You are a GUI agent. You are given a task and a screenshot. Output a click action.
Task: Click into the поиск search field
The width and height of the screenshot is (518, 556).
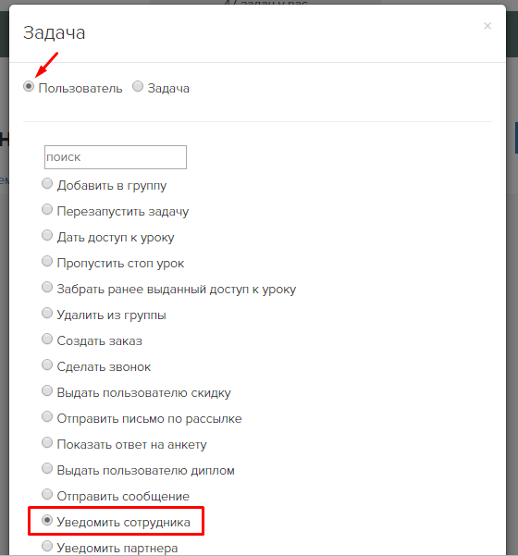pos(116,157)
